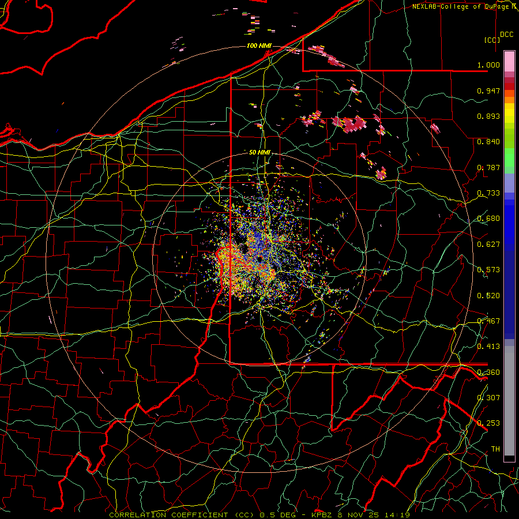Click the 0.520 legend value
519x519 pixels.
click(x=488, y=296)
